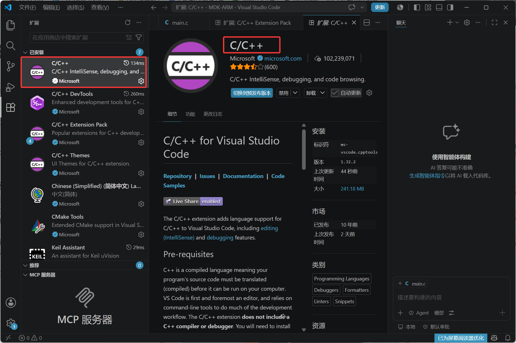Viewport: 516px width, 343px height.
Task: Open the dropdown next to Copilot chat icon
Action: tap(362, 7)
